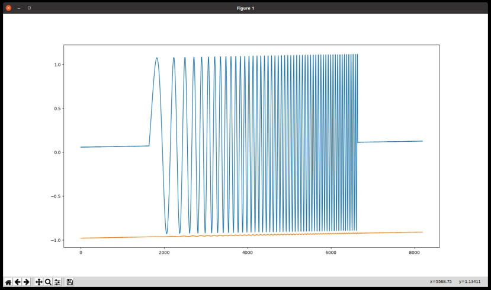Screen dimensions: 491x290
Task: Activate the Pan axes tool
Action: tap(39, 282)
